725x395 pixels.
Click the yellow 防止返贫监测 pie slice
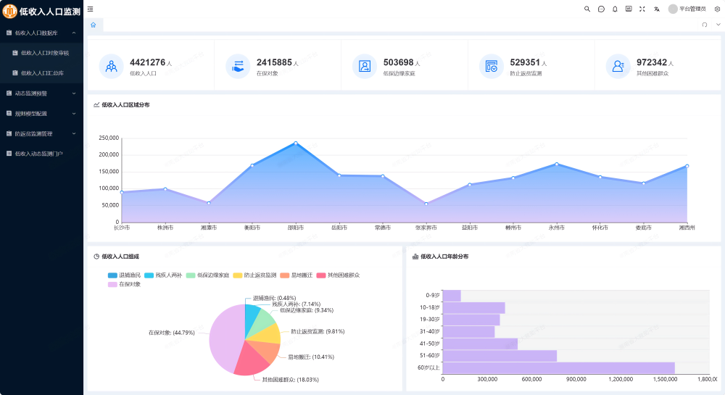coord(269,334)
